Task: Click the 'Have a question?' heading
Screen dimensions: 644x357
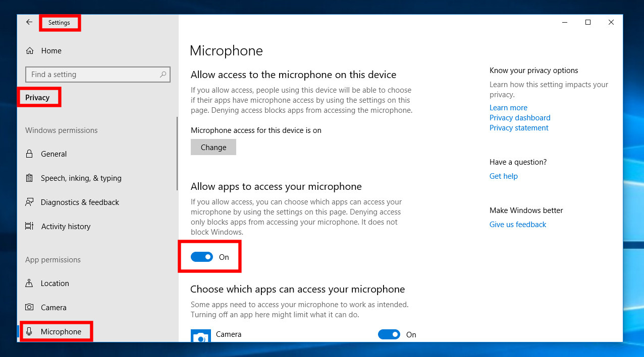Action: pos(518,162)
